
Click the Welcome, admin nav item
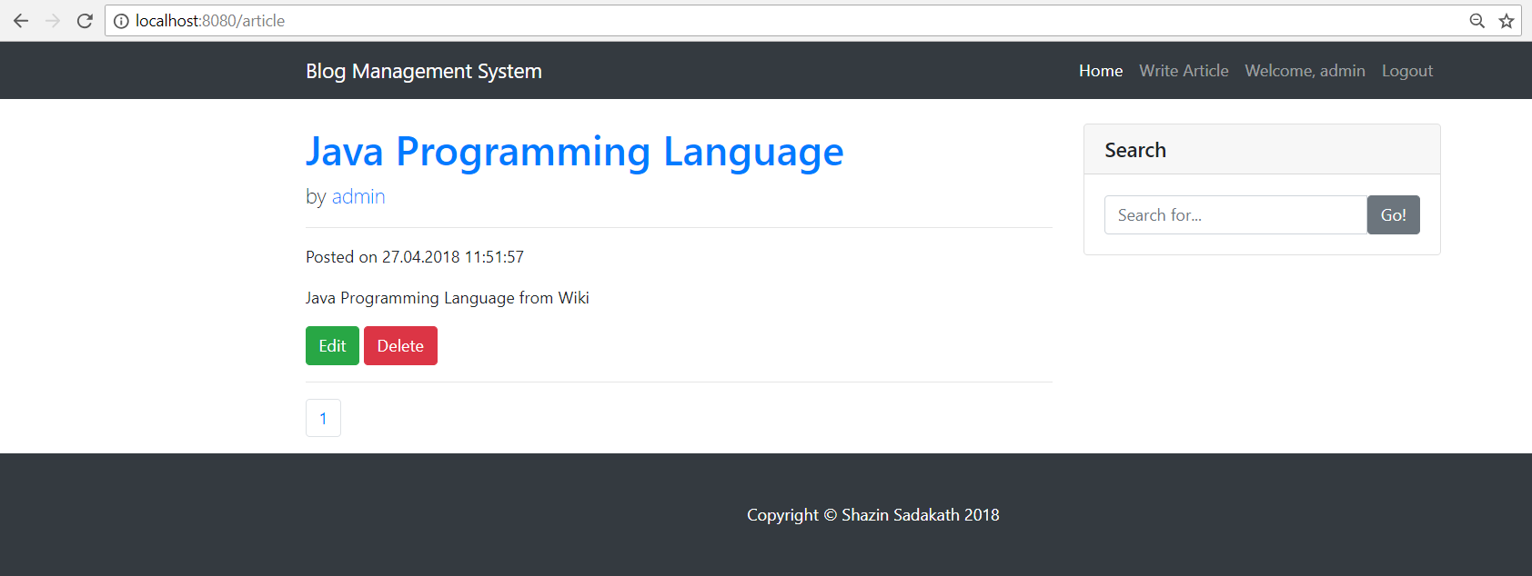coord(1305,71)
